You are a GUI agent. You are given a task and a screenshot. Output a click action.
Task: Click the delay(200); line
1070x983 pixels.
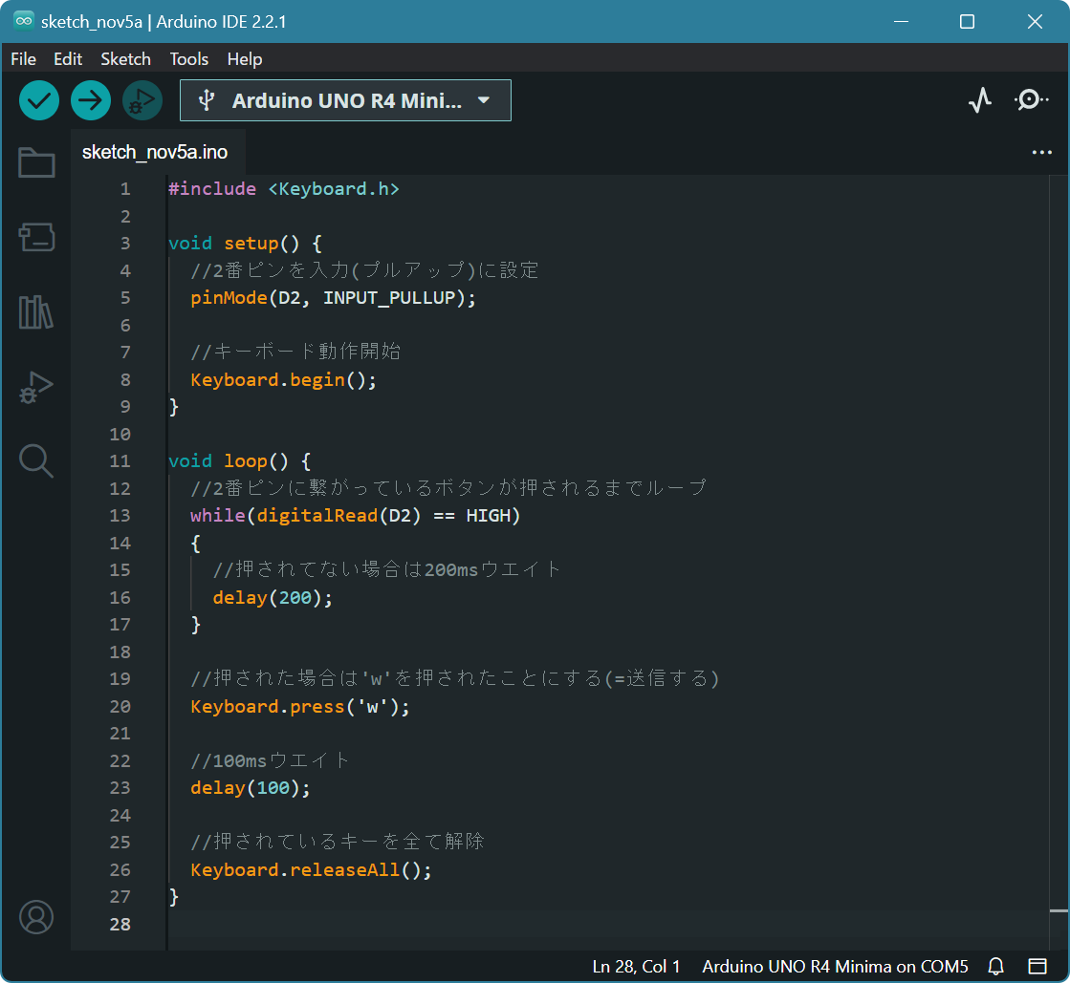tap(273, 598)
